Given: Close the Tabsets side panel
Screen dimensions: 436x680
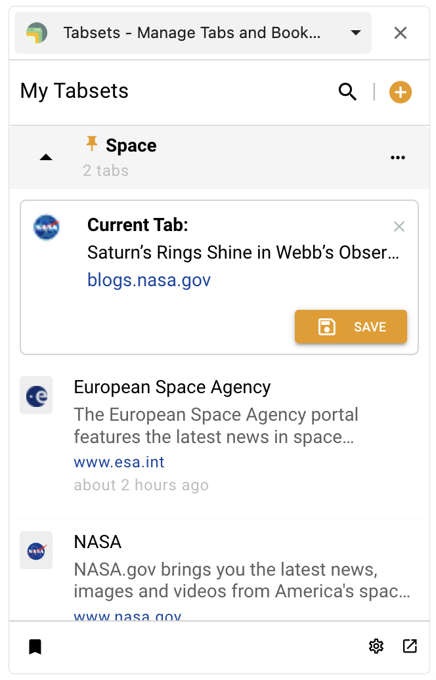Looking at the screenshot, I should pos(400,33).
